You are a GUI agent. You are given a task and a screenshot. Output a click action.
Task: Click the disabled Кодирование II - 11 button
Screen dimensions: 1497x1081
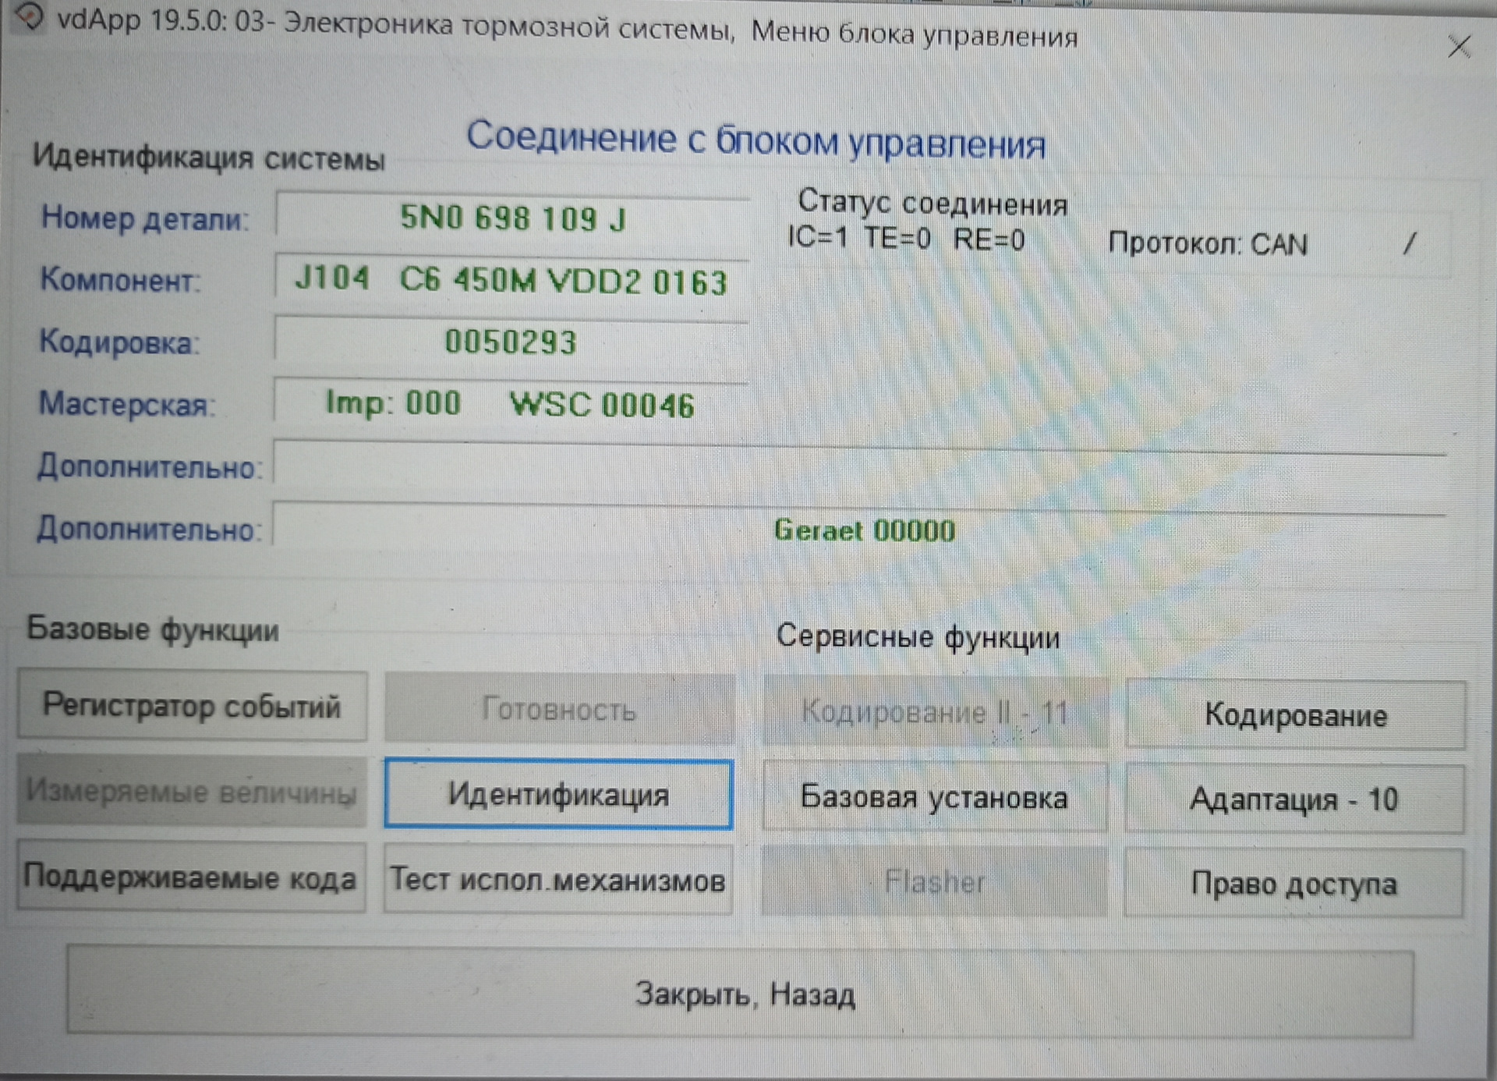pos(934,712)
